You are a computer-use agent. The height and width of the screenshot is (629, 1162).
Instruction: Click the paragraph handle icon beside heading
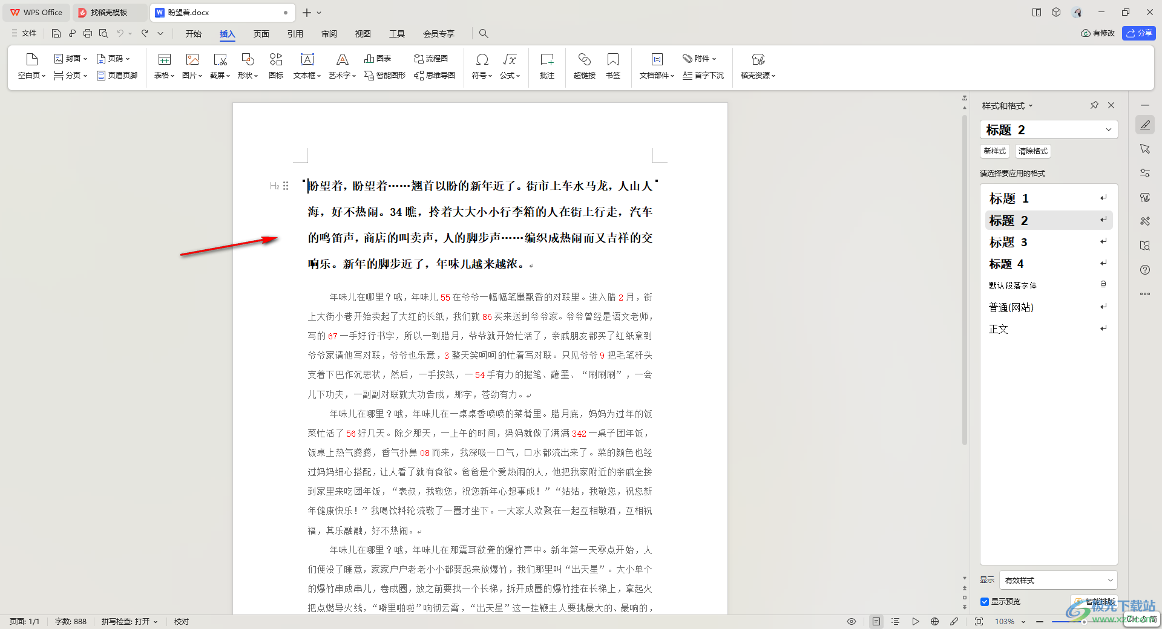286,186
